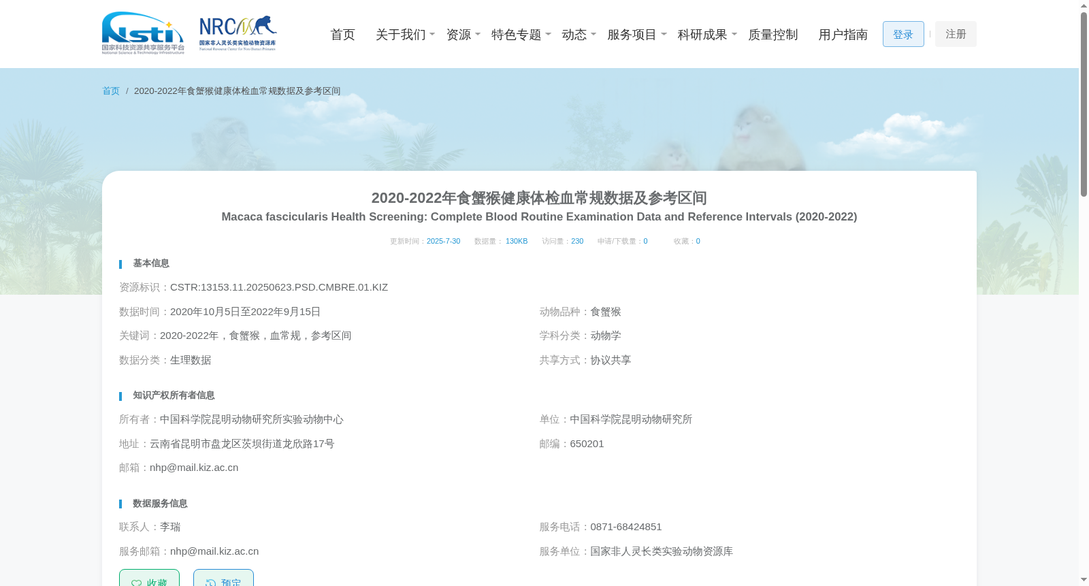Open the 科研成果 menu

(702, 35)
